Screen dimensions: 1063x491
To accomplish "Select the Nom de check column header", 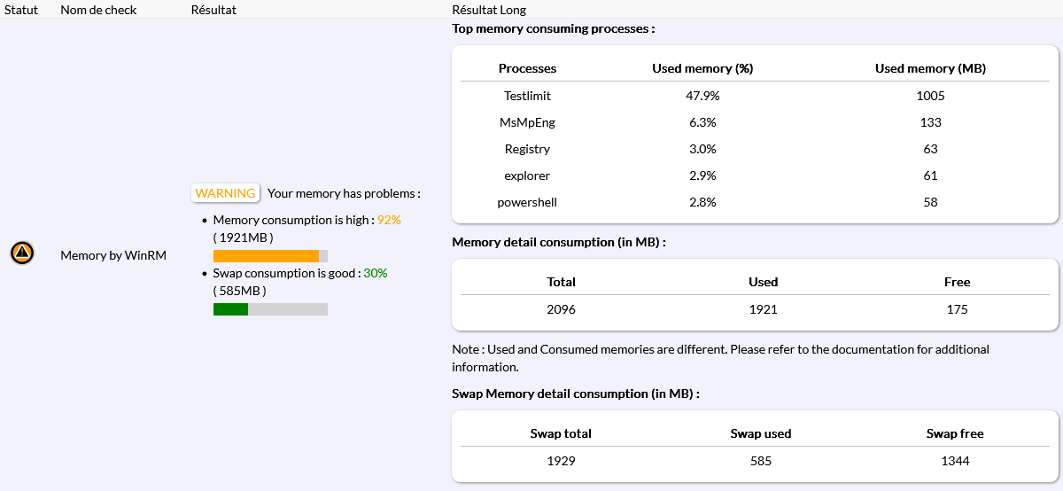I will 97,10.
